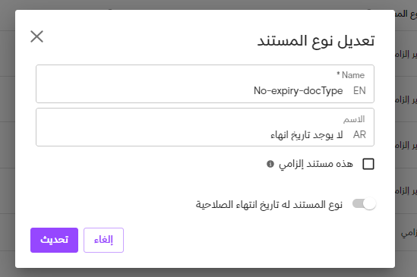Viewport: 417px width, 277px height.
Task: Focus the Arabic الاسم input field
Action: [x=205, y=127]
